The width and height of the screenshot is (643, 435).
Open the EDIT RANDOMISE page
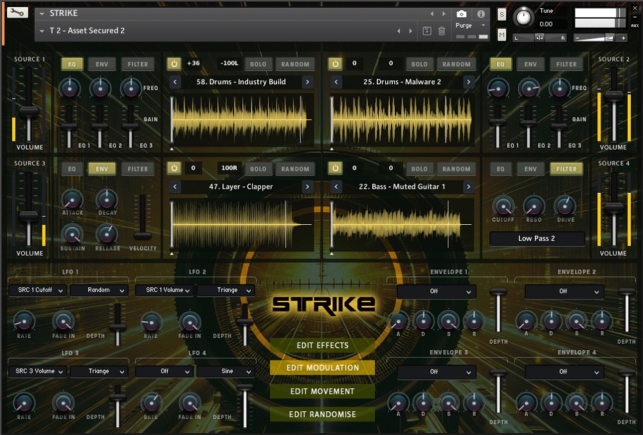[322, 414]
